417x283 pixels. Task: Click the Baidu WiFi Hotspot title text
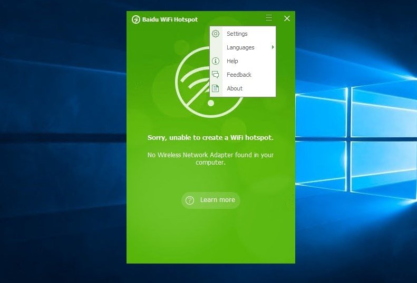pyautogui.click(x=170, y=19)
